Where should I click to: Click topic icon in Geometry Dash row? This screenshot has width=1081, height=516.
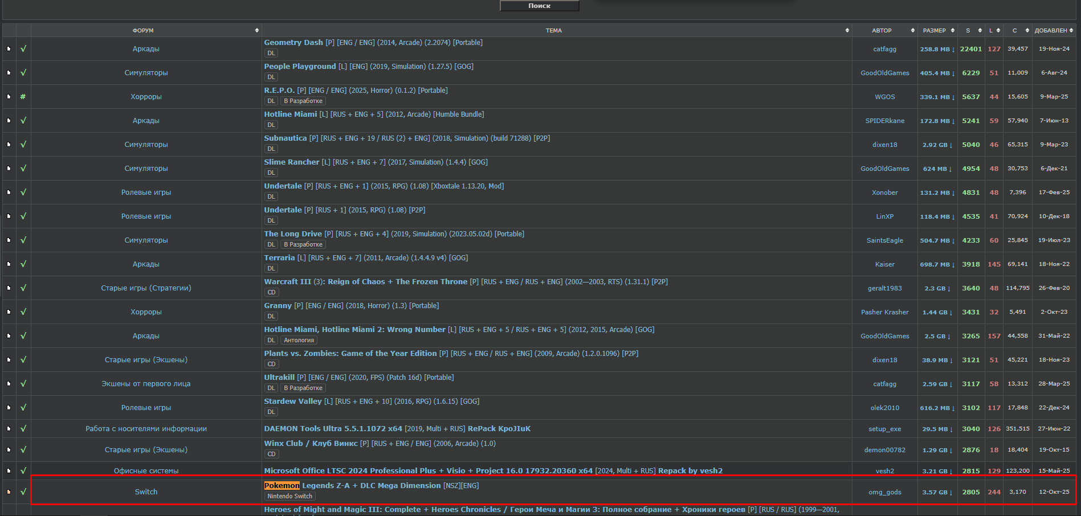point(9,49)
